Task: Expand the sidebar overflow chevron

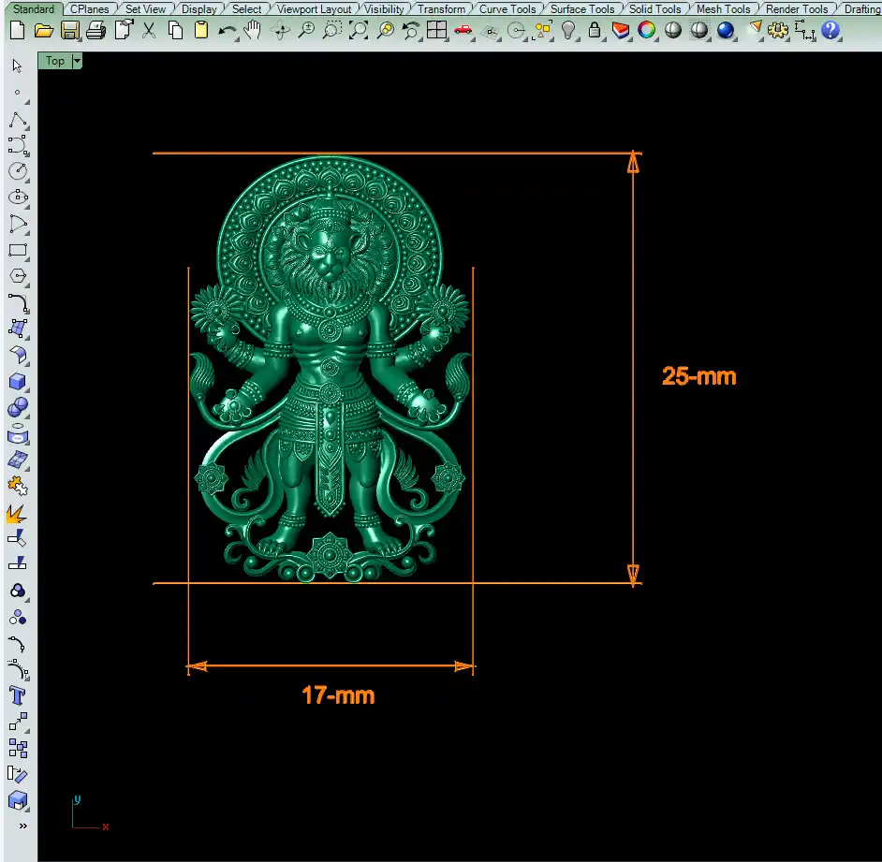Action: click(22, 826)
